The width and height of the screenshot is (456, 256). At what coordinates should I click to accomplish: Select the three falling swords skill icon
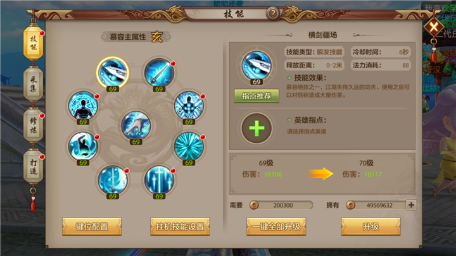pos(159,180)
